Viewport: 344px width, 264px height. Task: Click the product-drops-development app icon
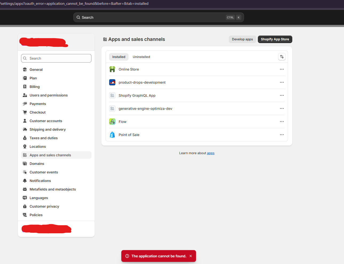(x=112, y=82)
